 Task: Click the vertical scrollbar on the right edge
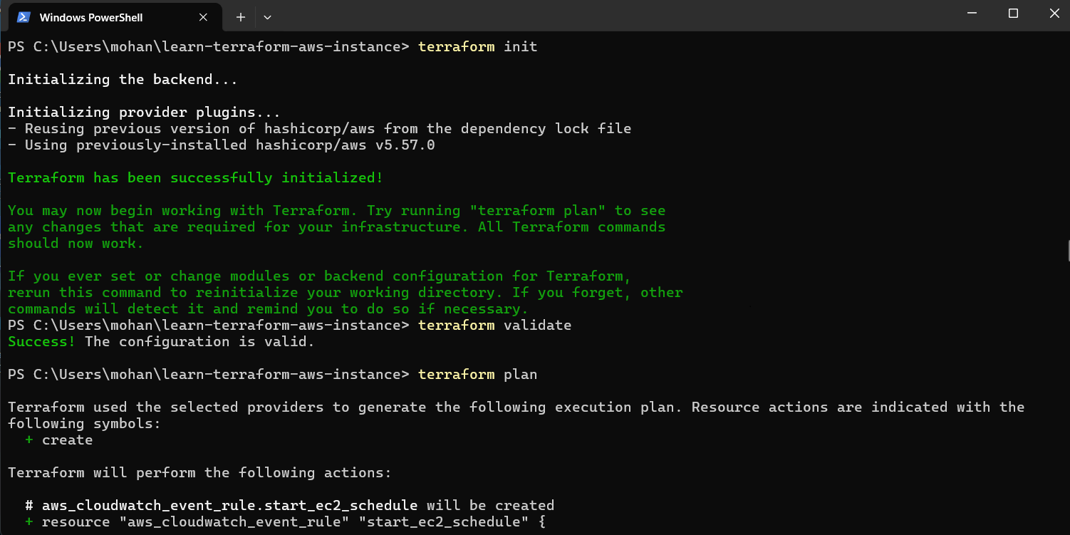(x=1066, y=249)
